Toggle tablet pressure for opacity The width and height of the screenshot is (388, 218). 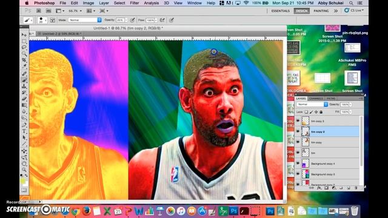point(133,20)
